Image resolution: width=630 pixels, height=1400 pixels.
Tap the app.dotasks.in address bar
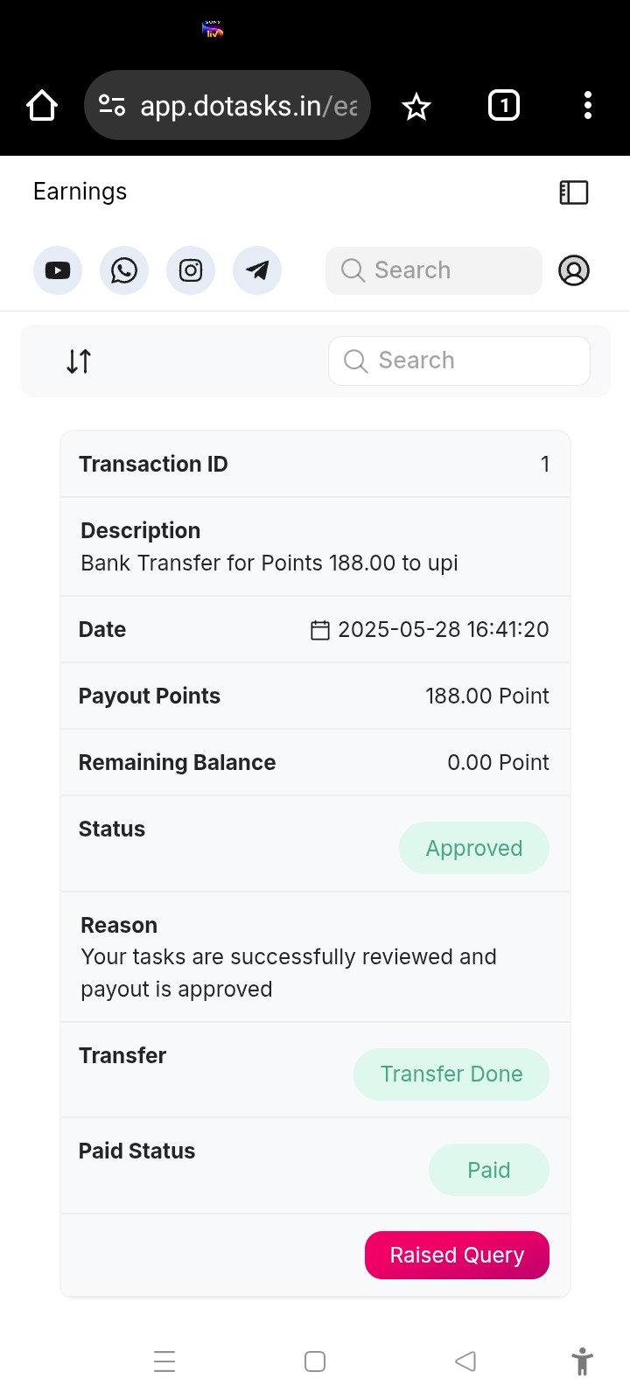(227, 105)
